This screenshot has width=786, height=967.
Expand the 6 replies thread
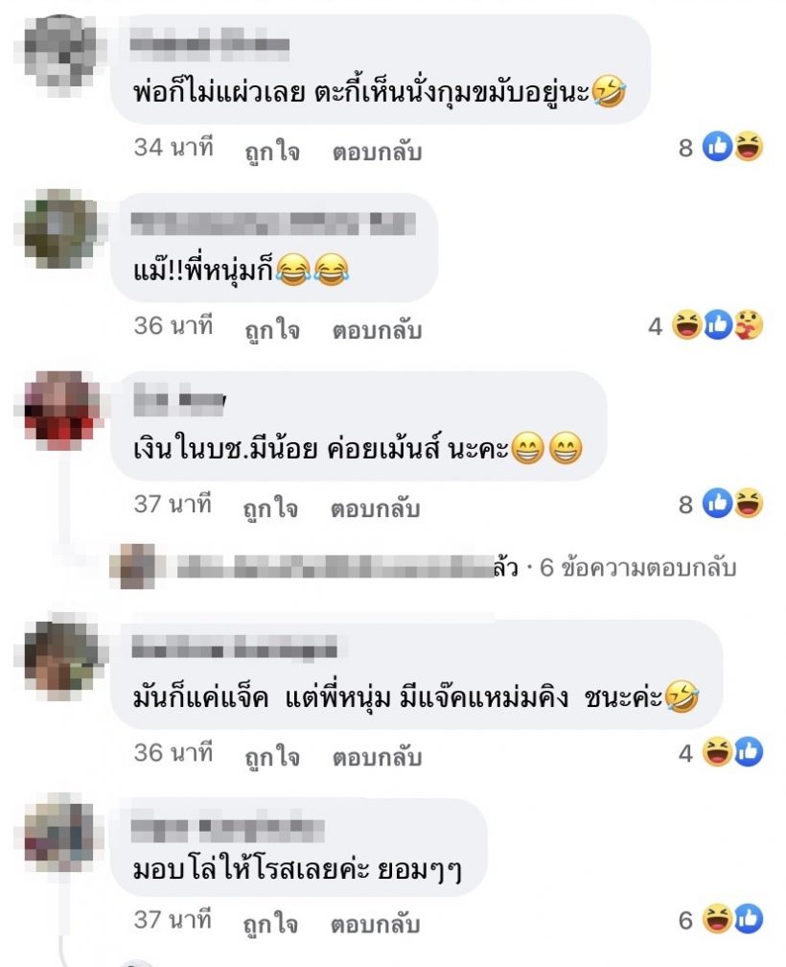(638, 567)
